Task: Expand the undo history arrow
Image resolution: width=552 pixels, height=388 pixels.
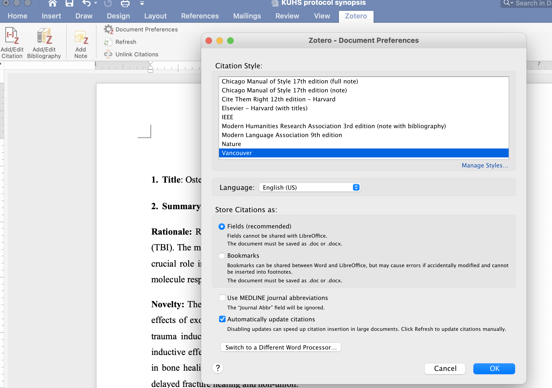Action: (96, 3)
